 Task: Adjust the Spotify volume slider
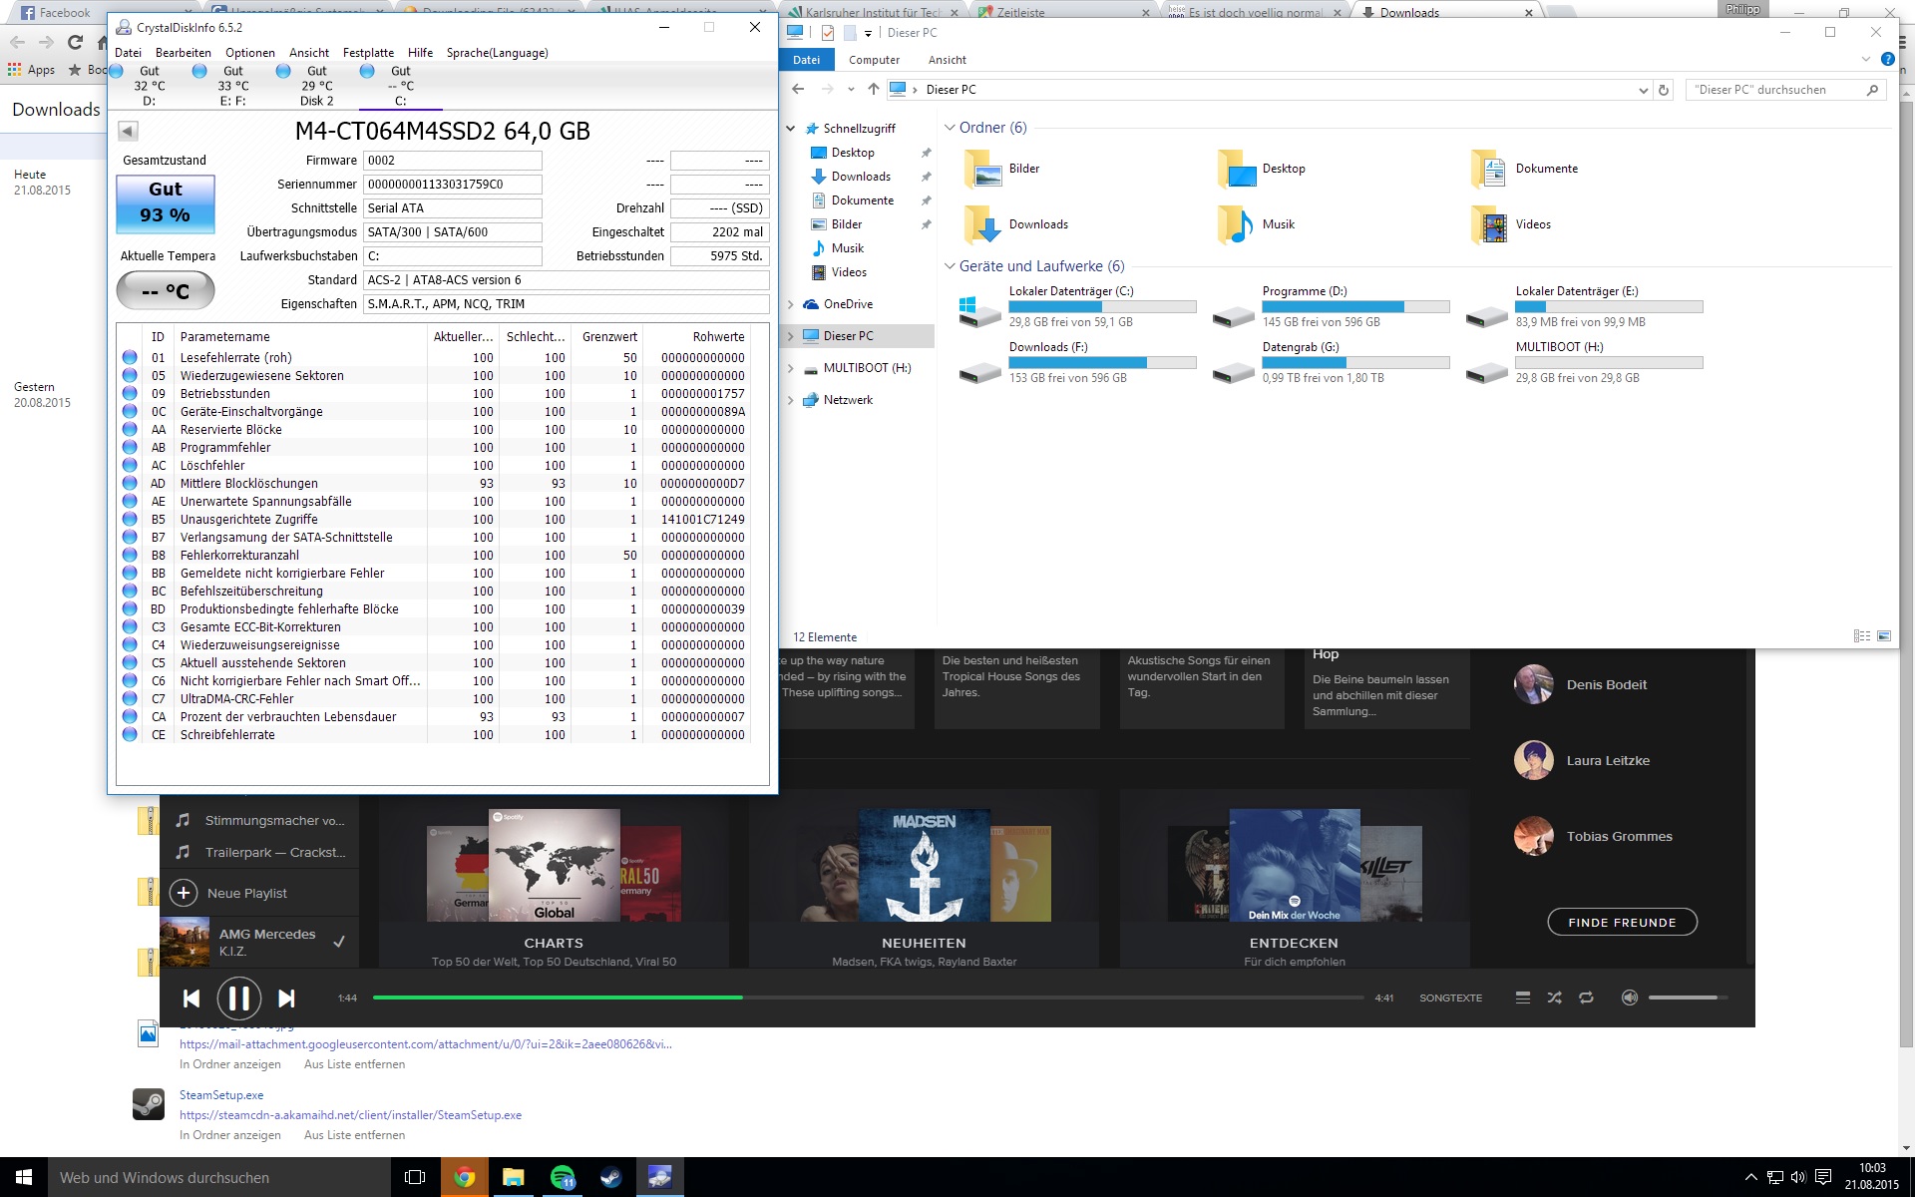point(1686,997)
